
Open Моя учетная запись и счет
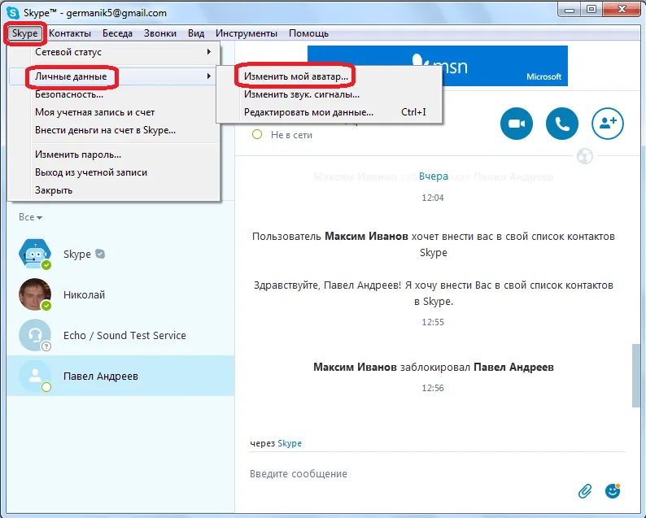coord(114,112)
